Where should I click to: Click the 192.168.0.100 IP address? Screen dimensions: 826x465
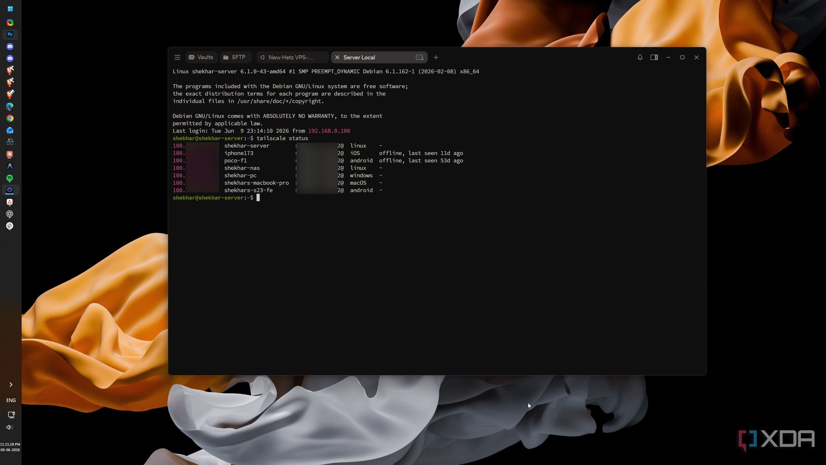click(x=329, y=131)
